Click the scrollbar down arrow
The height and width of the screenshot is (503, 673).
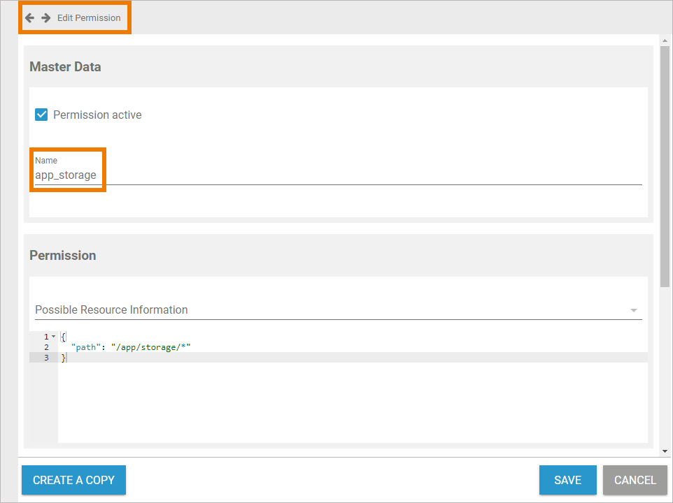click(665, 451)
